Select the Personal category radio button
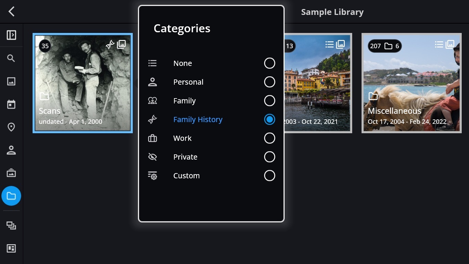This screenshot has height=264, width=469. [x=269, y=82]
